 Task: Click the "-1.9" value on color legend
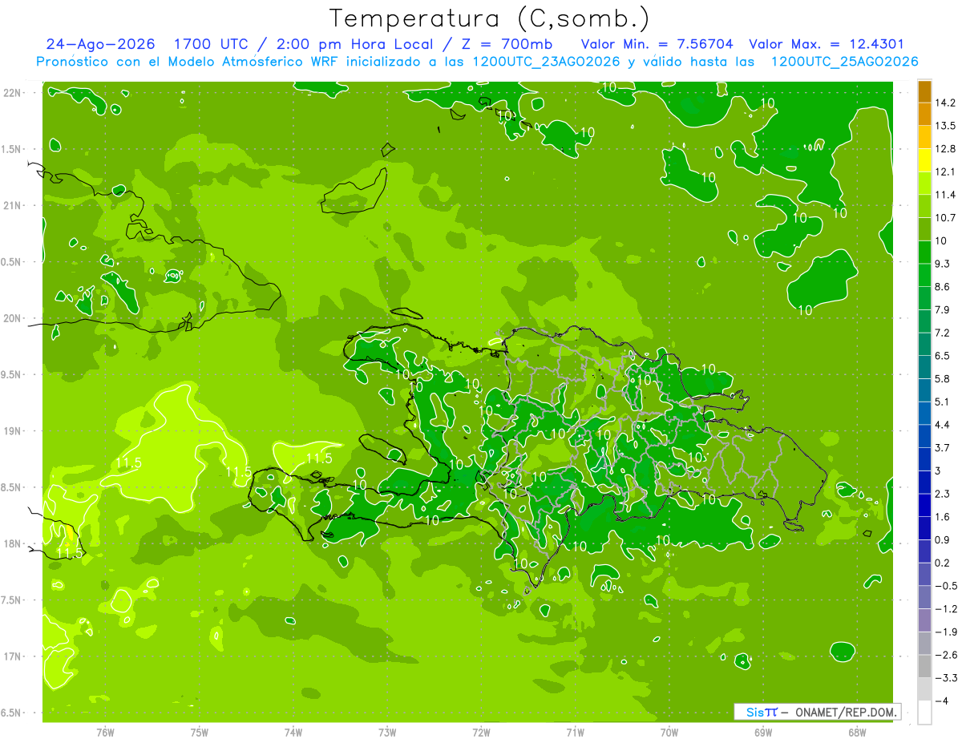[x=946, y=632]
